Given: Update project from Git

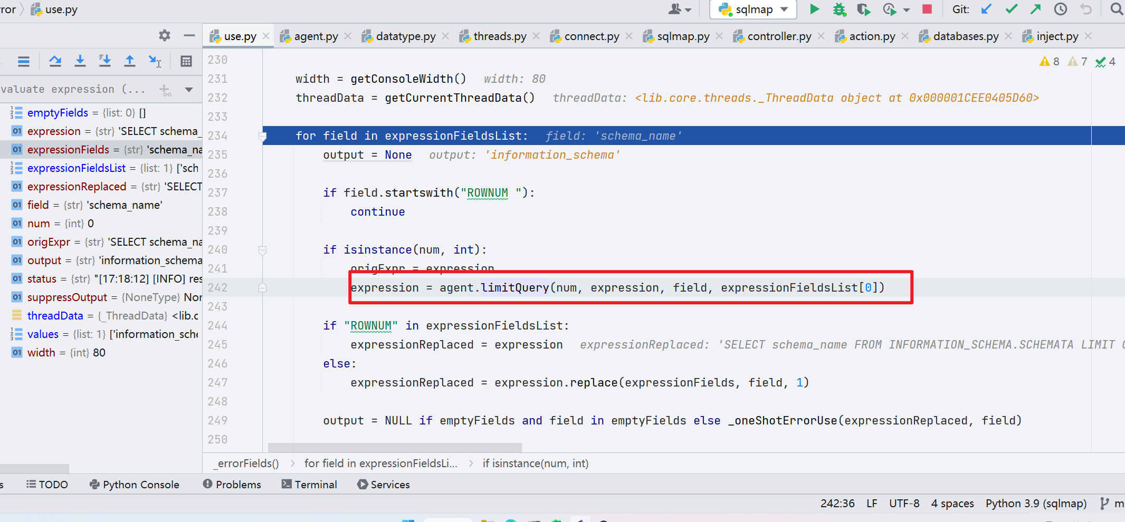Looking at the screenshot, I should [986, 9].
